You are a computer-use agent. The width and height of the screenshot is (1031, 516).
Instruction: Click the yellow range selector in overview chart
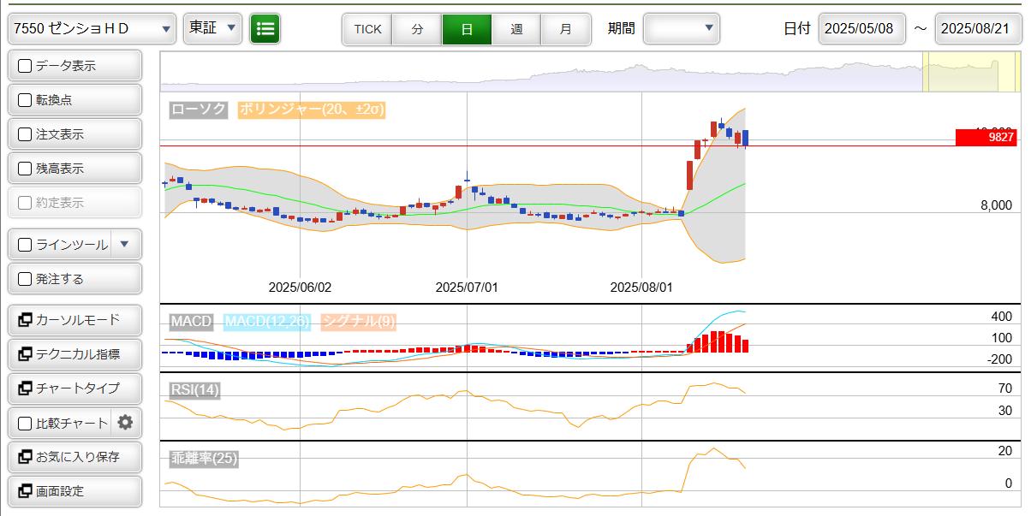pos(961,71)
